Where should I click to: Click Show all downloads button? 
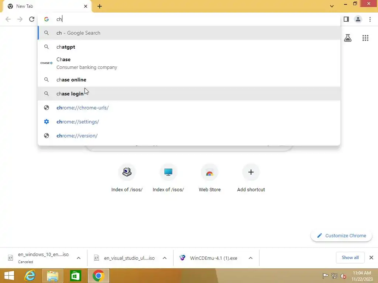coord(350,258)
